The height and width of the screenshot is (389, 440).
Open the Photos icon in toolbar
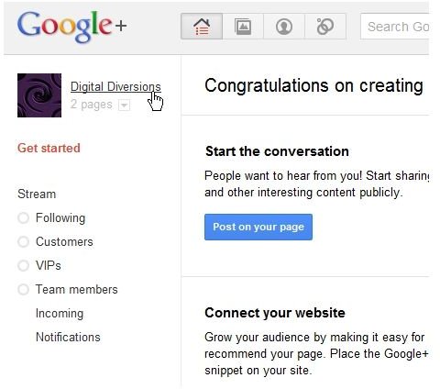(243, 27)
